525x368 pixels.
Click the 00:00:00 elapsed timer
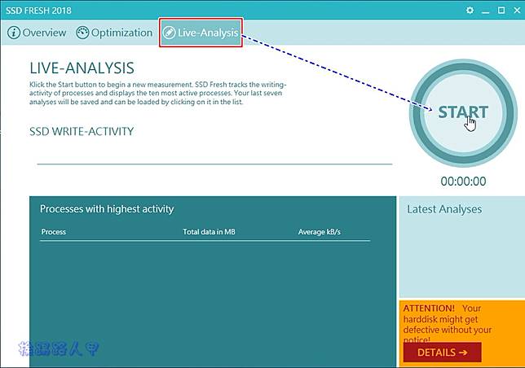(x=462, y=182)
